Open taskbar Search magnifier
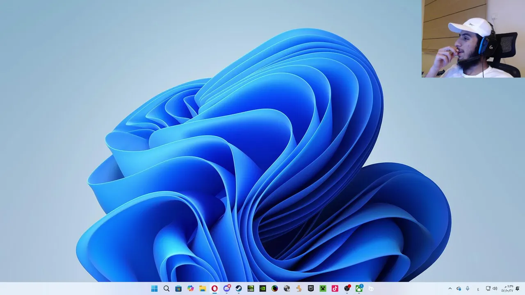525x295 pixels. [166, 288]
